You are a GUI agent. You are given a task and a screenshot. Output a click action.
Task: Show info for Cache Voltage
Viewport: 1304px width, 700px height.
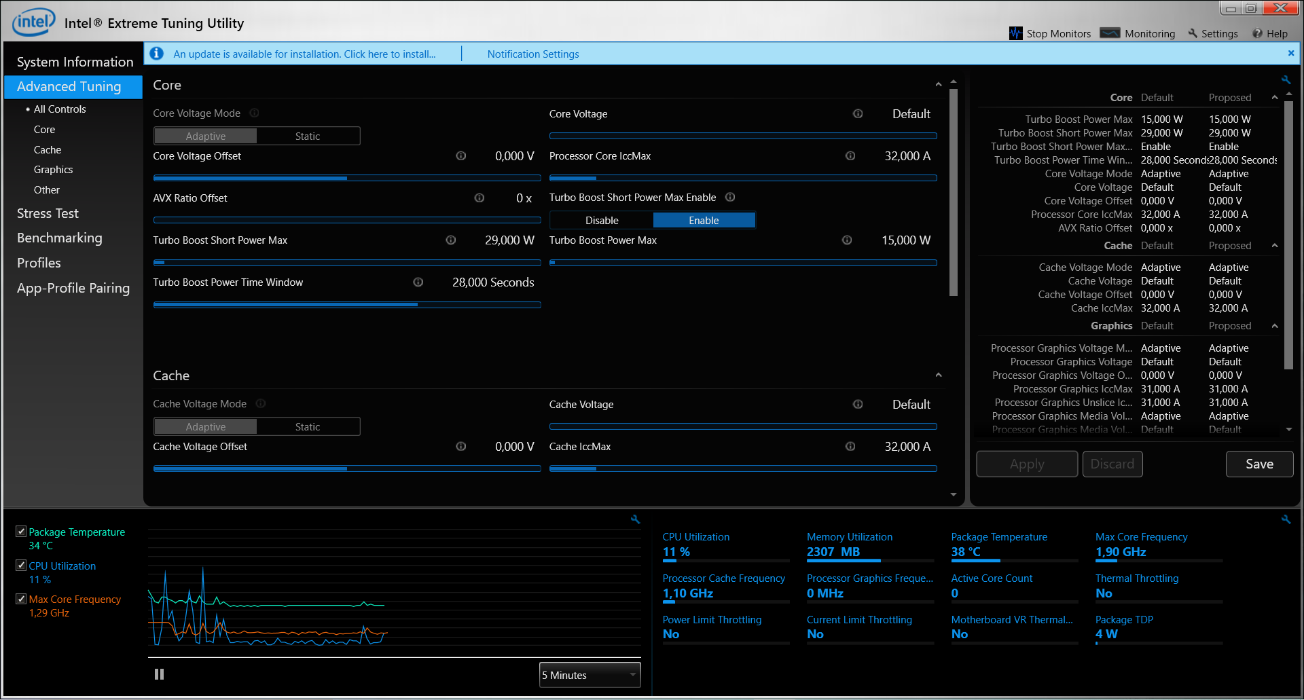[x=858, y=404]
